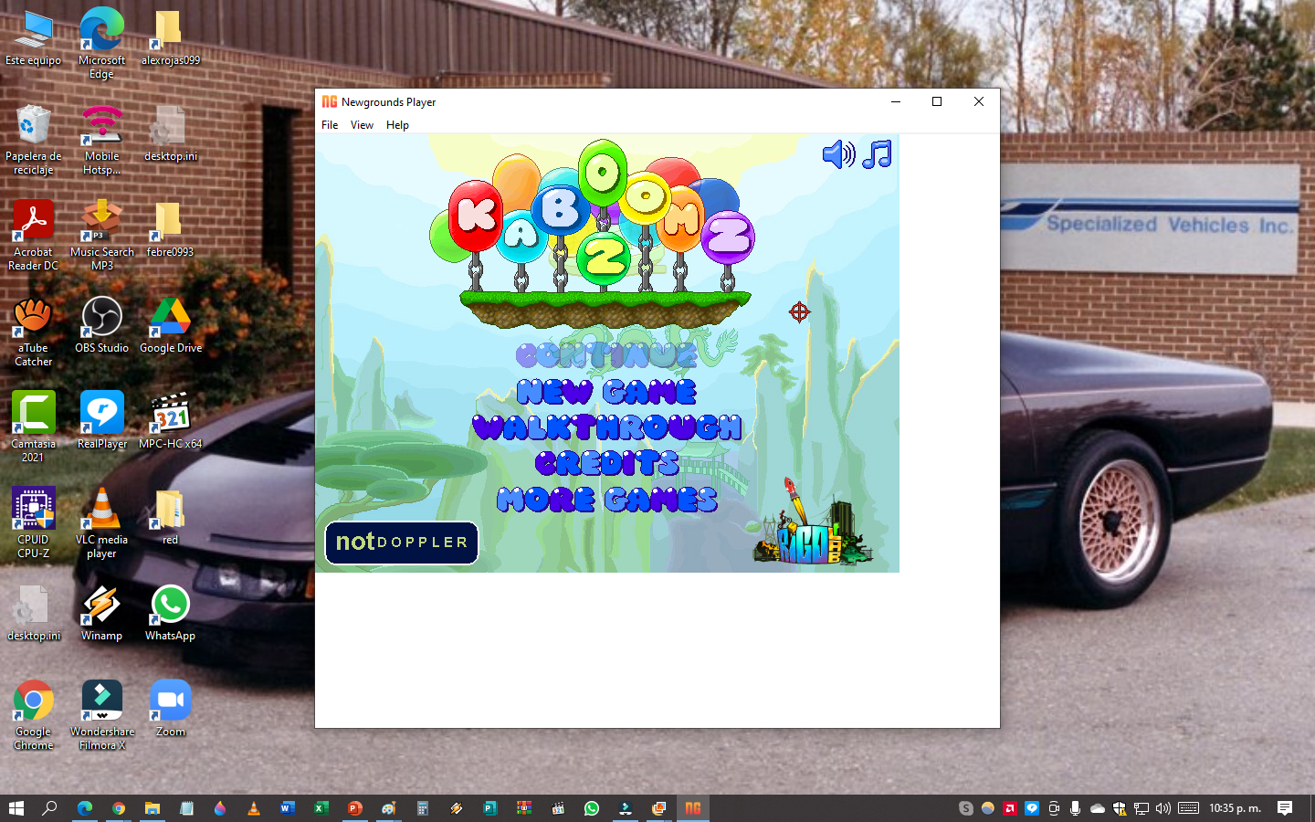Select the red folder on desktop
Screen dimensions: 1315x822
click(171, 517)
